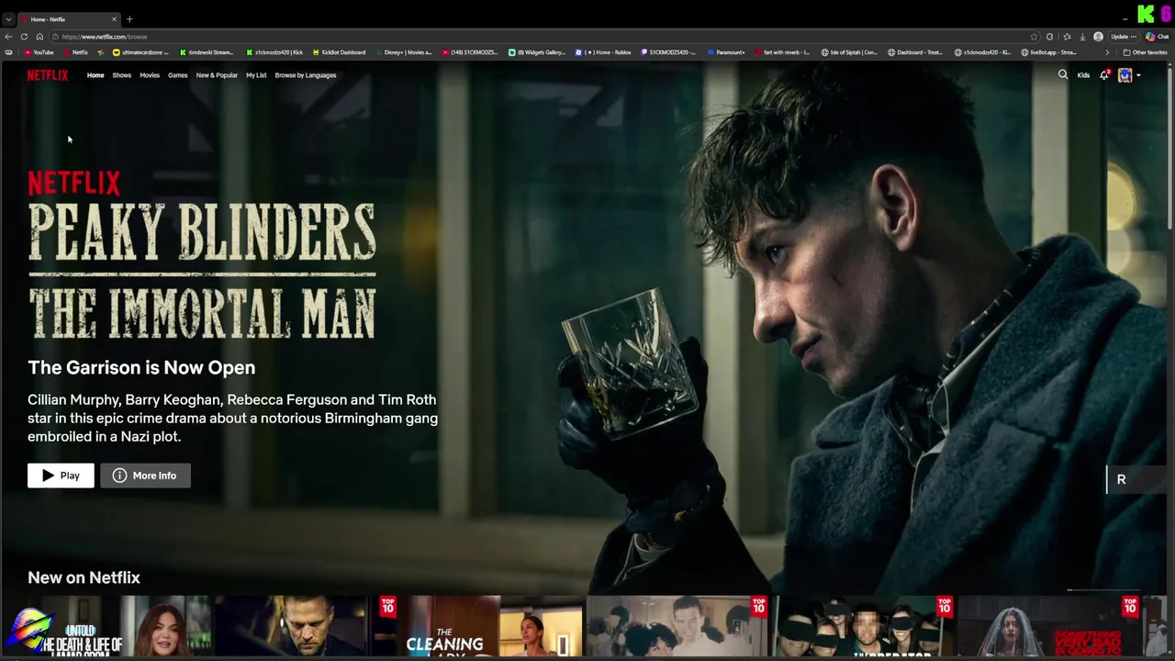
Task: Open the Netflix bookmark
Action: (x=75, y=52)
